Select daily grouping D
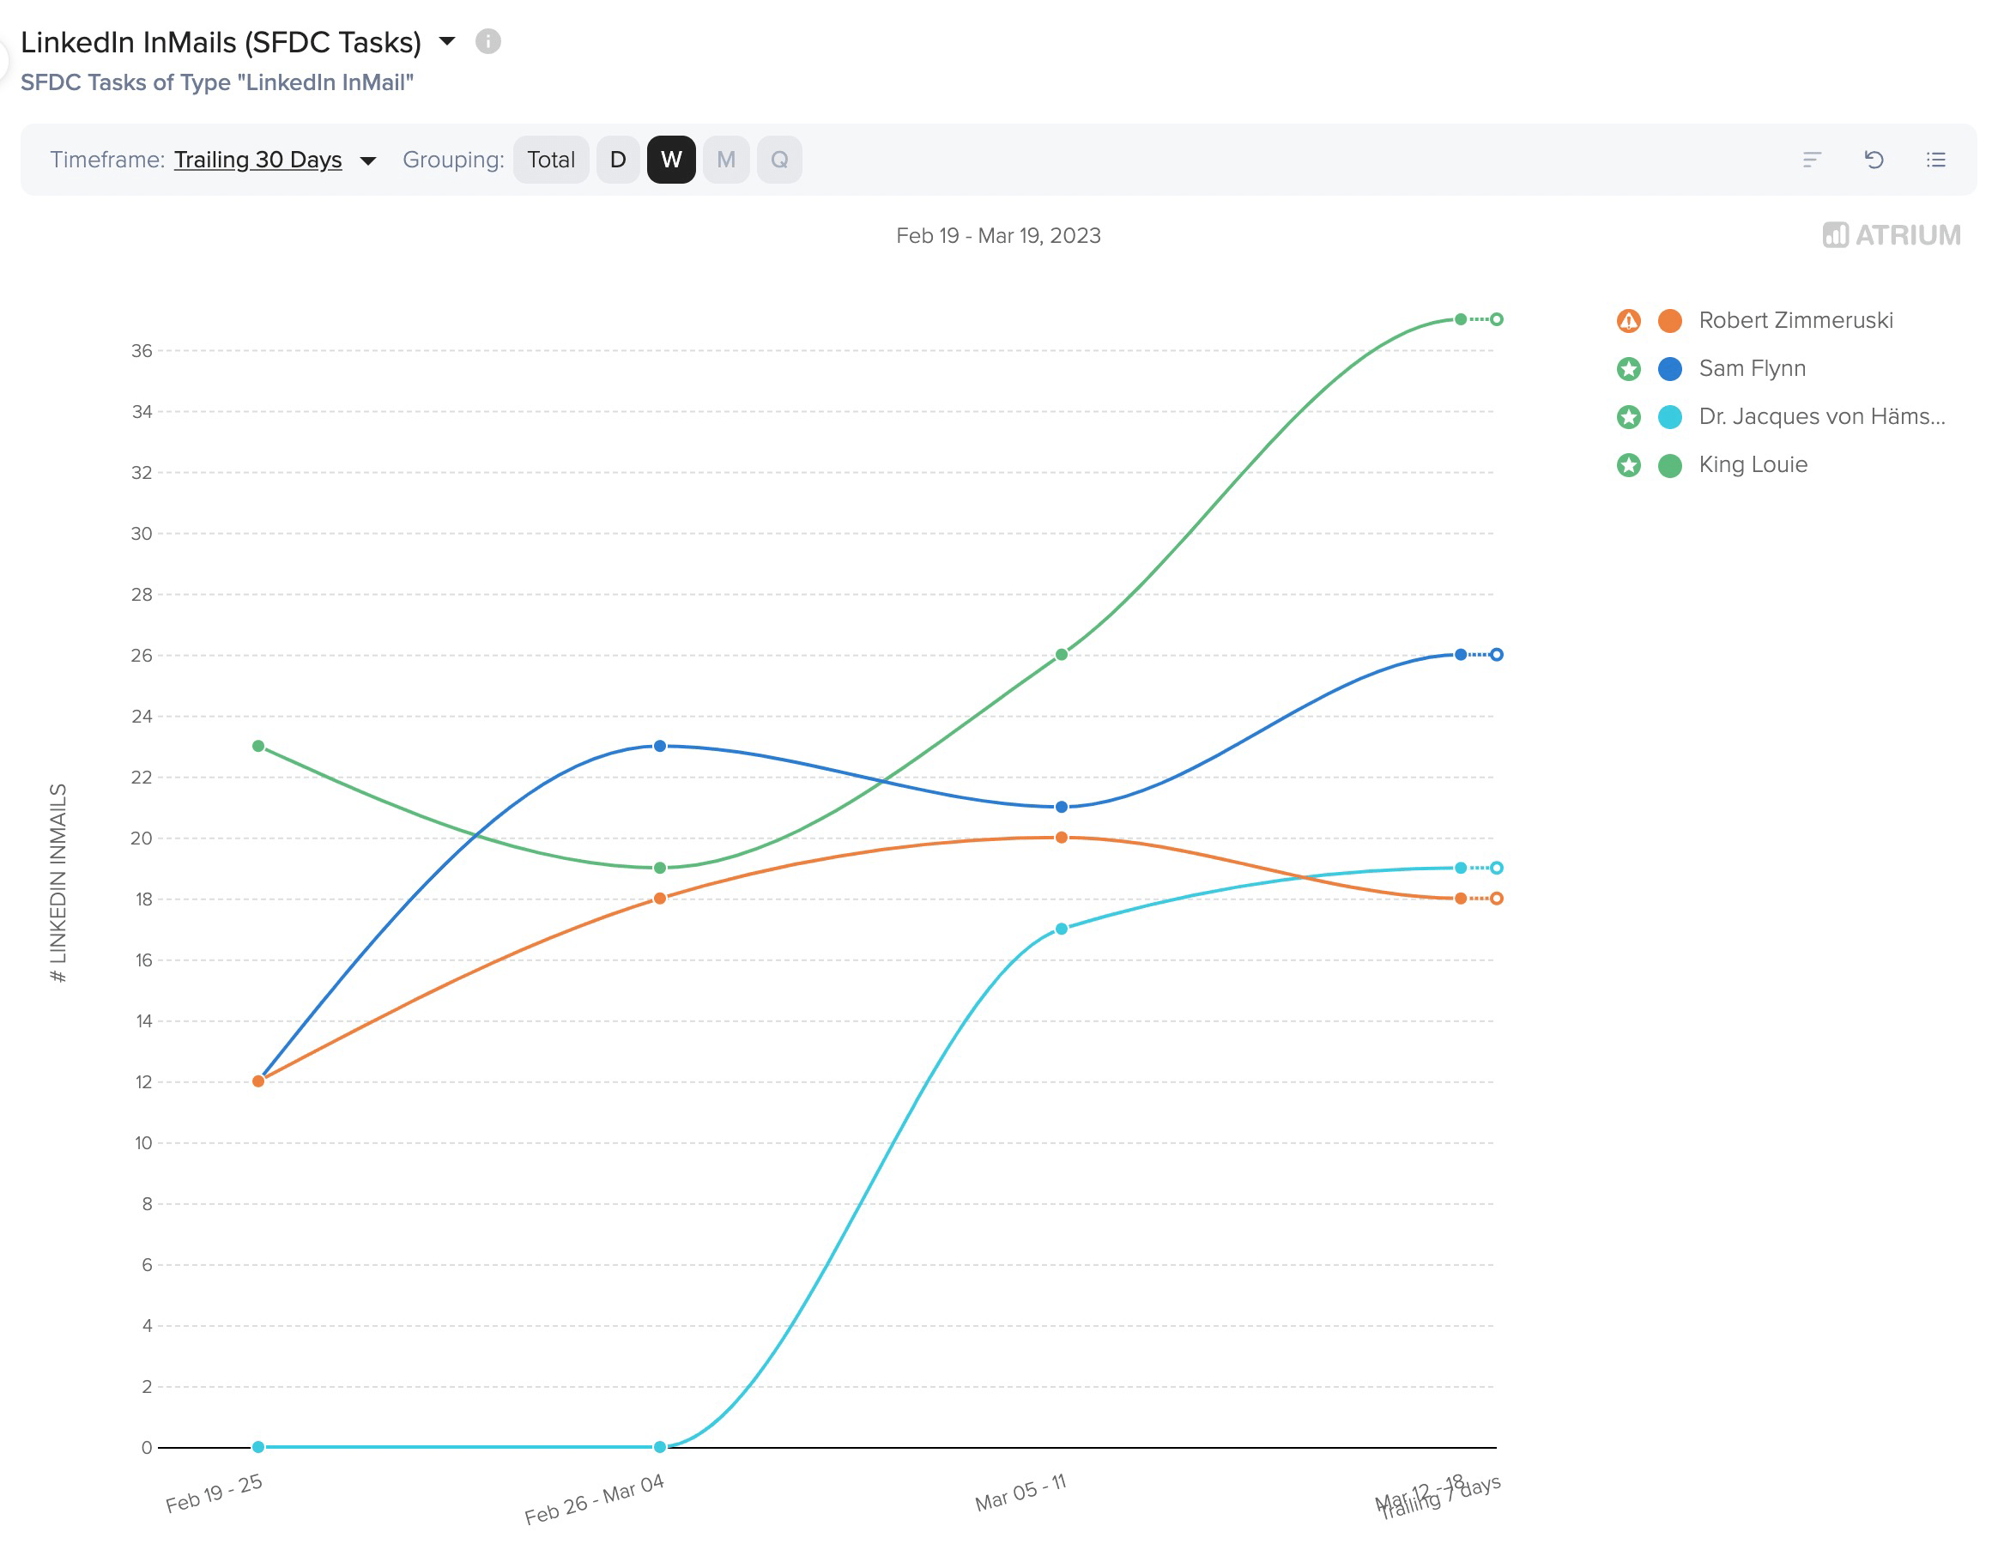 point(618,160)
